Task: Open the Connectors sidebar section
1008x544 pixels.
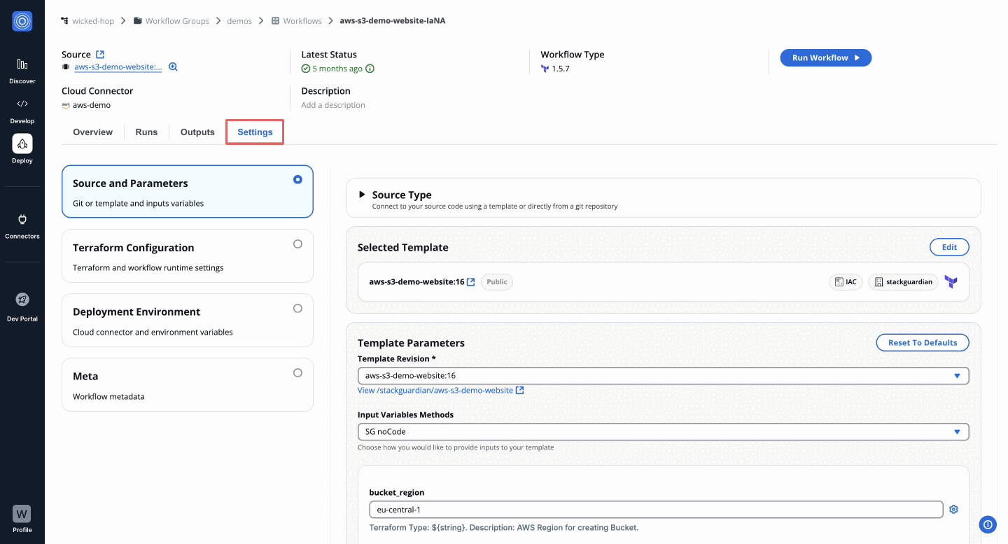Action: (22, 226)
